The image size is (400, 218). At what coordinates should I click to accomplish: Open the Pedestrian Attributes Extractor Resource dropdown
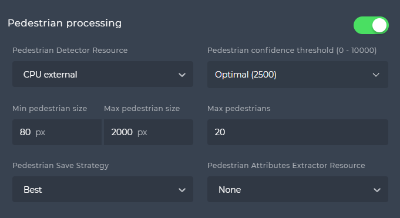(298, 189)
